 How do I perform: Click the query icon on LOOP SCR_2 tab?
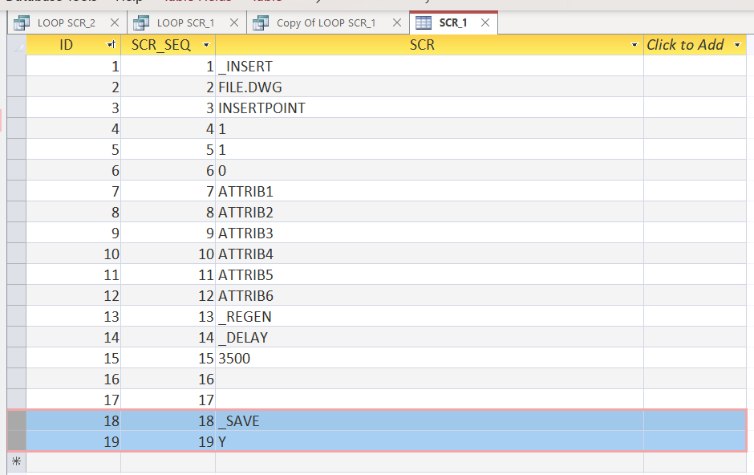pyautogui.click(x=22, y=22)
